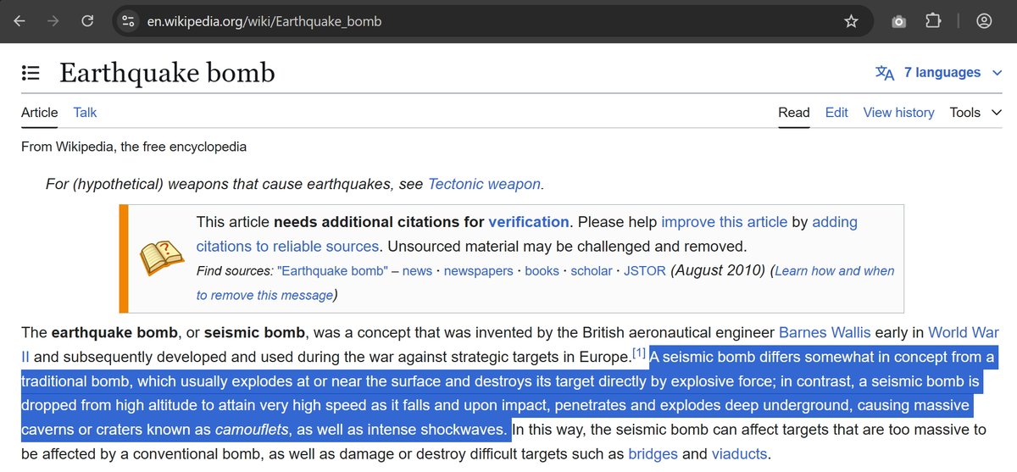Open the extensions puzzle icon
This screenshot has width=1017, height=472.
click(933, 21)
